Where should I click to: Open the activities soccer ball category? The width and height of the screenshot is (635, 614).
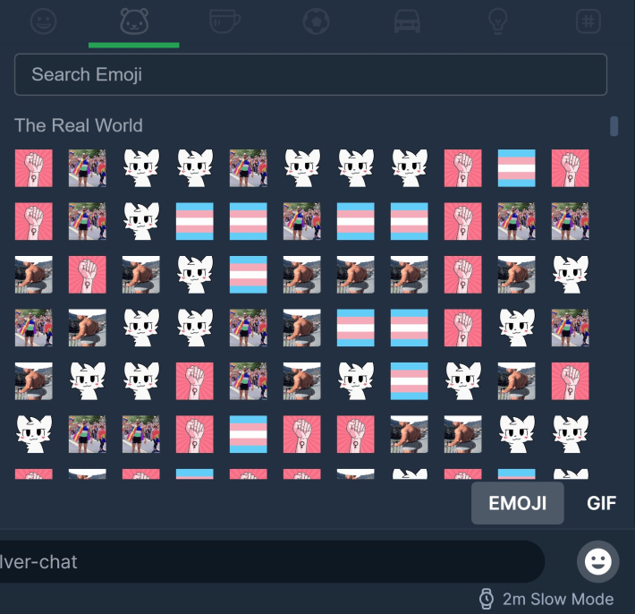point(316,21)
